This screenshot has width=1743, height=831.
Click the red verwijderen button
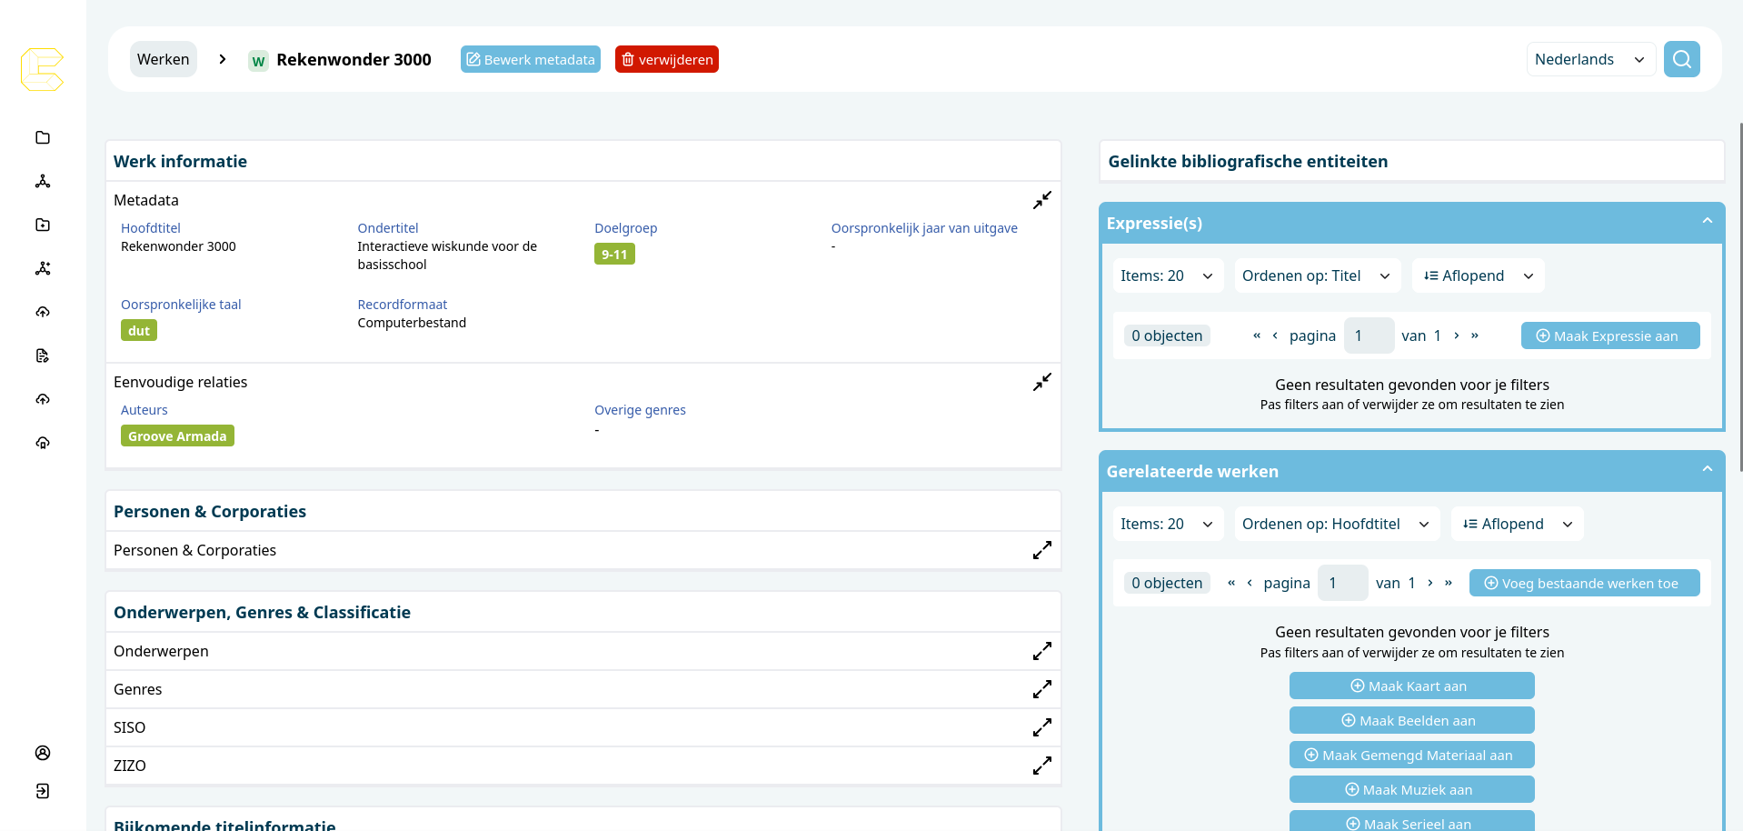click(x=666, y=59)
